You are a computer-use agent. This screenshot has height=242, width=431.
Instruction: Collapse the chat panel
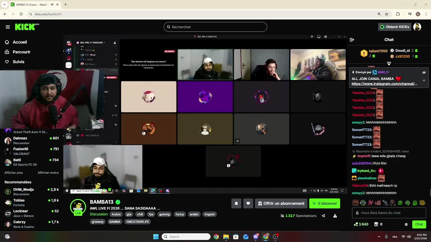(352, 40)
